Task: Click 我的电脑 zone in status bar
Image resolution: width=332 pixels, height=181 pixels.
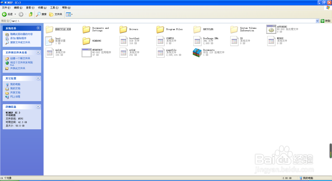Action: [306, 178]
